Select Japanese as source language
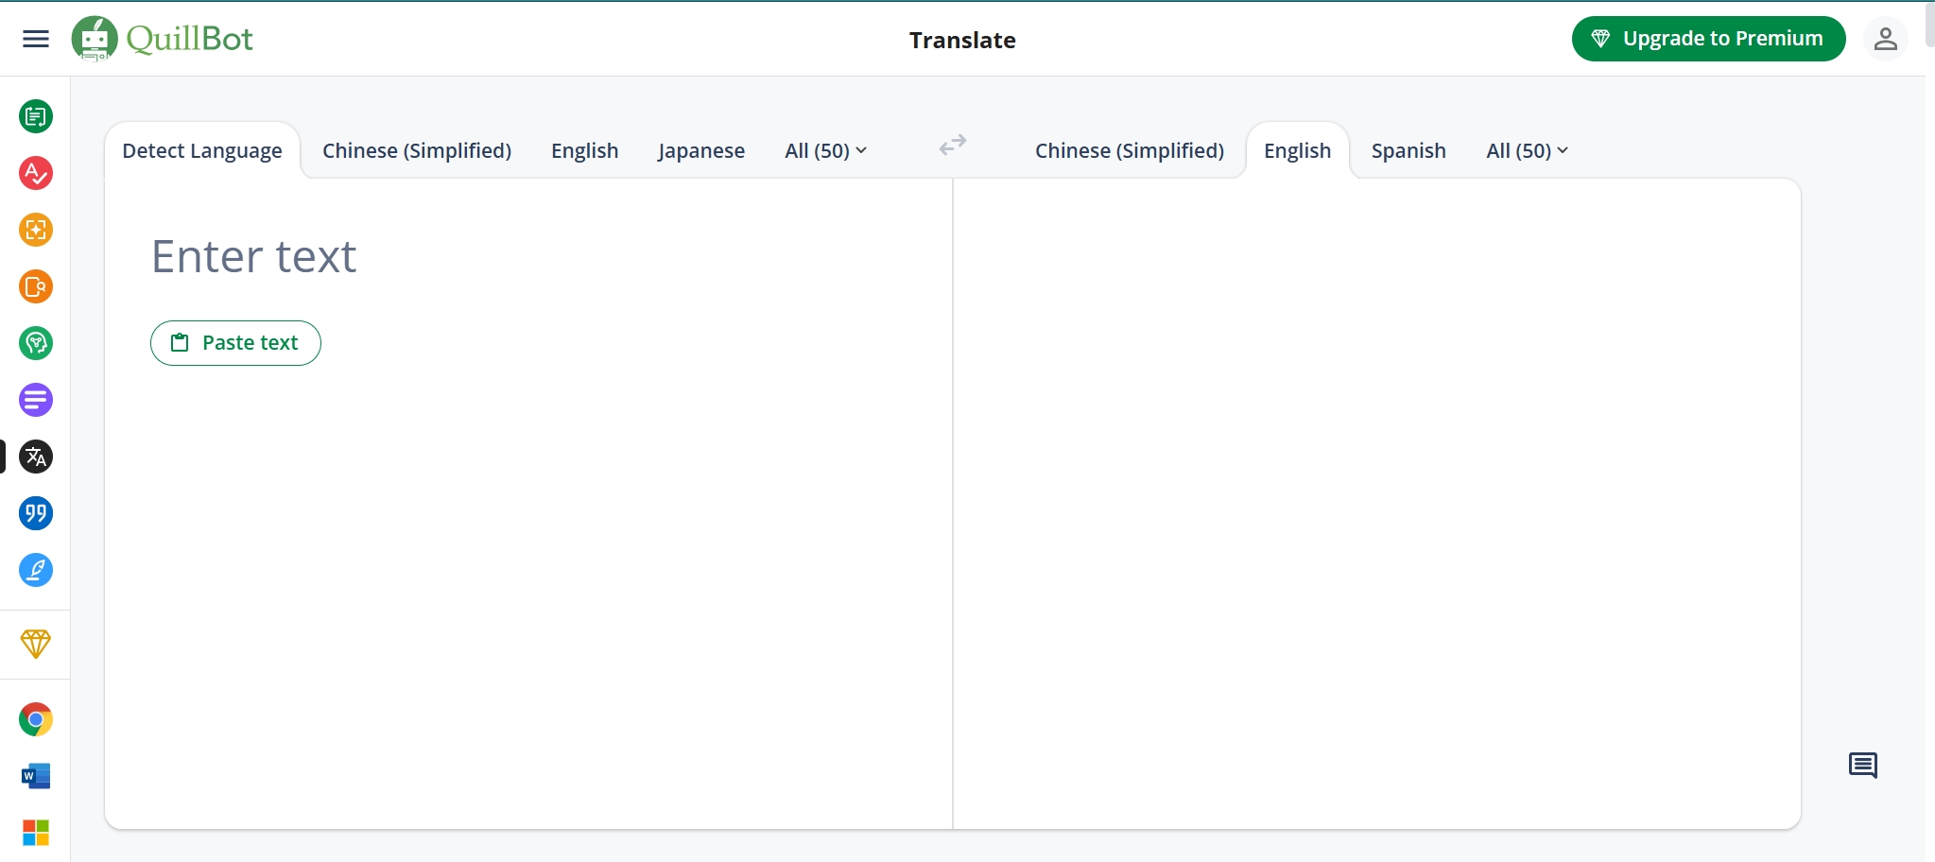The image size is (1935, 862). coord(700,151)
